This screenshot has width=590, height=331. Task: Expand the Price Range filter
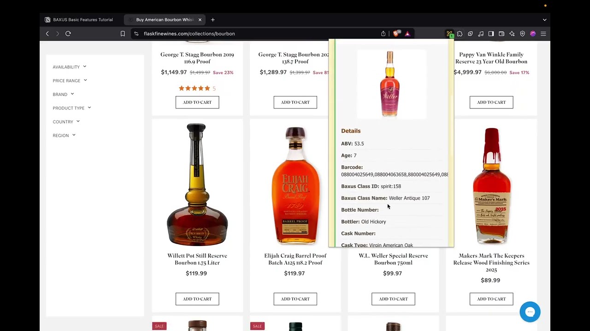[70, 80]
